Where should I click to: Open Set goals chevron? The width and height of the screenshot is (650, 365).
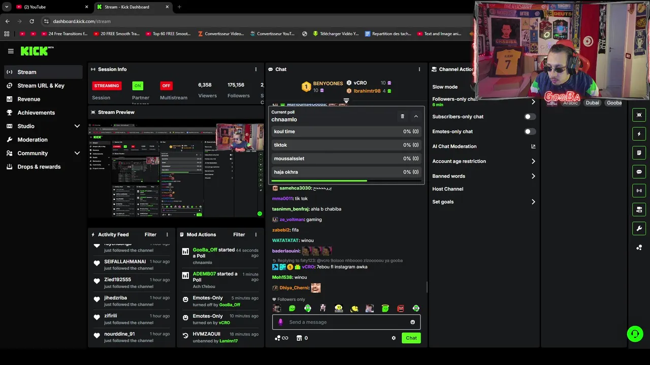tap(533, 202)
